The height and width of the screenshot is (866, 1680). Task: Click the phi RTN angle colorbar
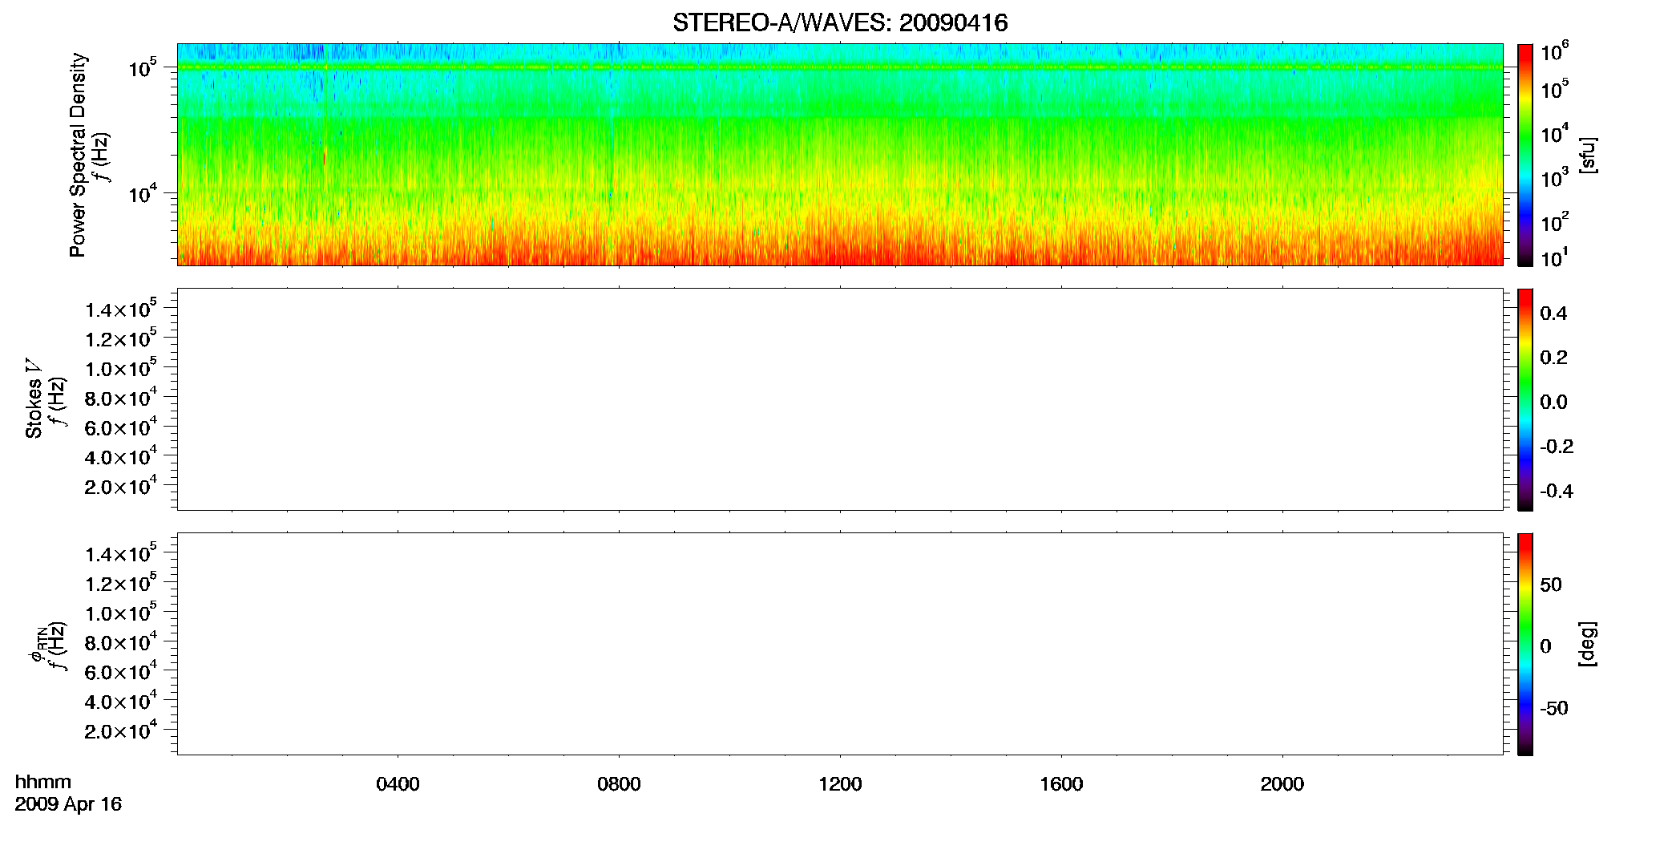click(x=1525, y=644)
